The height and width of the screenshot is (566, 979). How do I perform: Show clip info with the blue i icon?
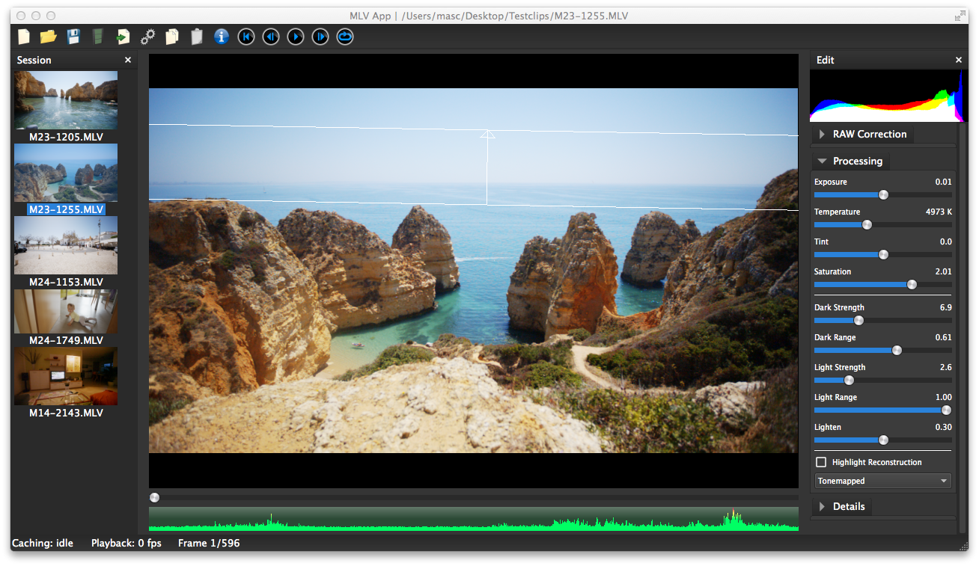[x=221, y=36]
